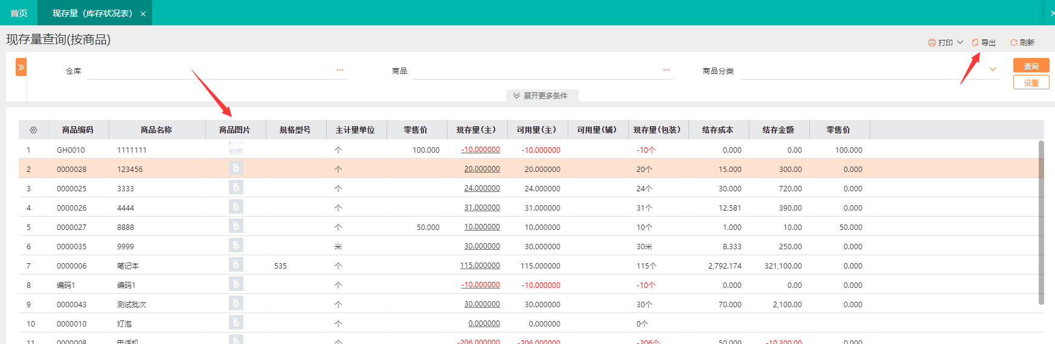Click the orange double-arrow panel toggle icon

21,67
